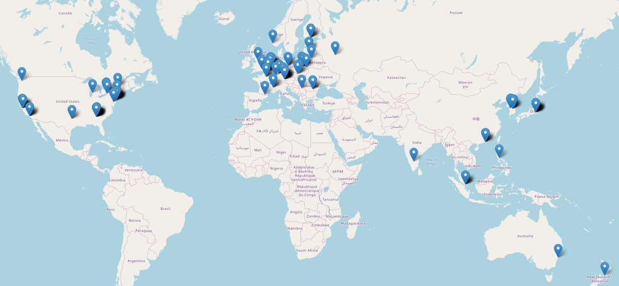
Task: Click the Argentina label
Action: pyautogui.click(x=137, y=261)
